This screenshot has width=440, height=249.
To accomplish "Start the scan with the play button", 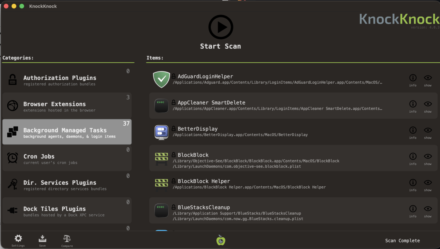I will 221,27.
